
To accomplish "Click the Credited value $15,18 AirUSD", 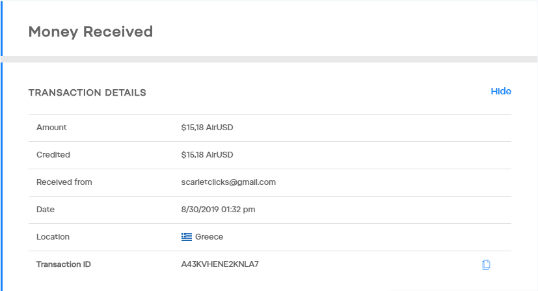I will (207, 155).
